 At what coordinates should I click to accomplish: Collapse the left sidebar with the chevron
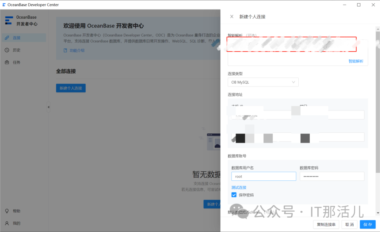49,107
